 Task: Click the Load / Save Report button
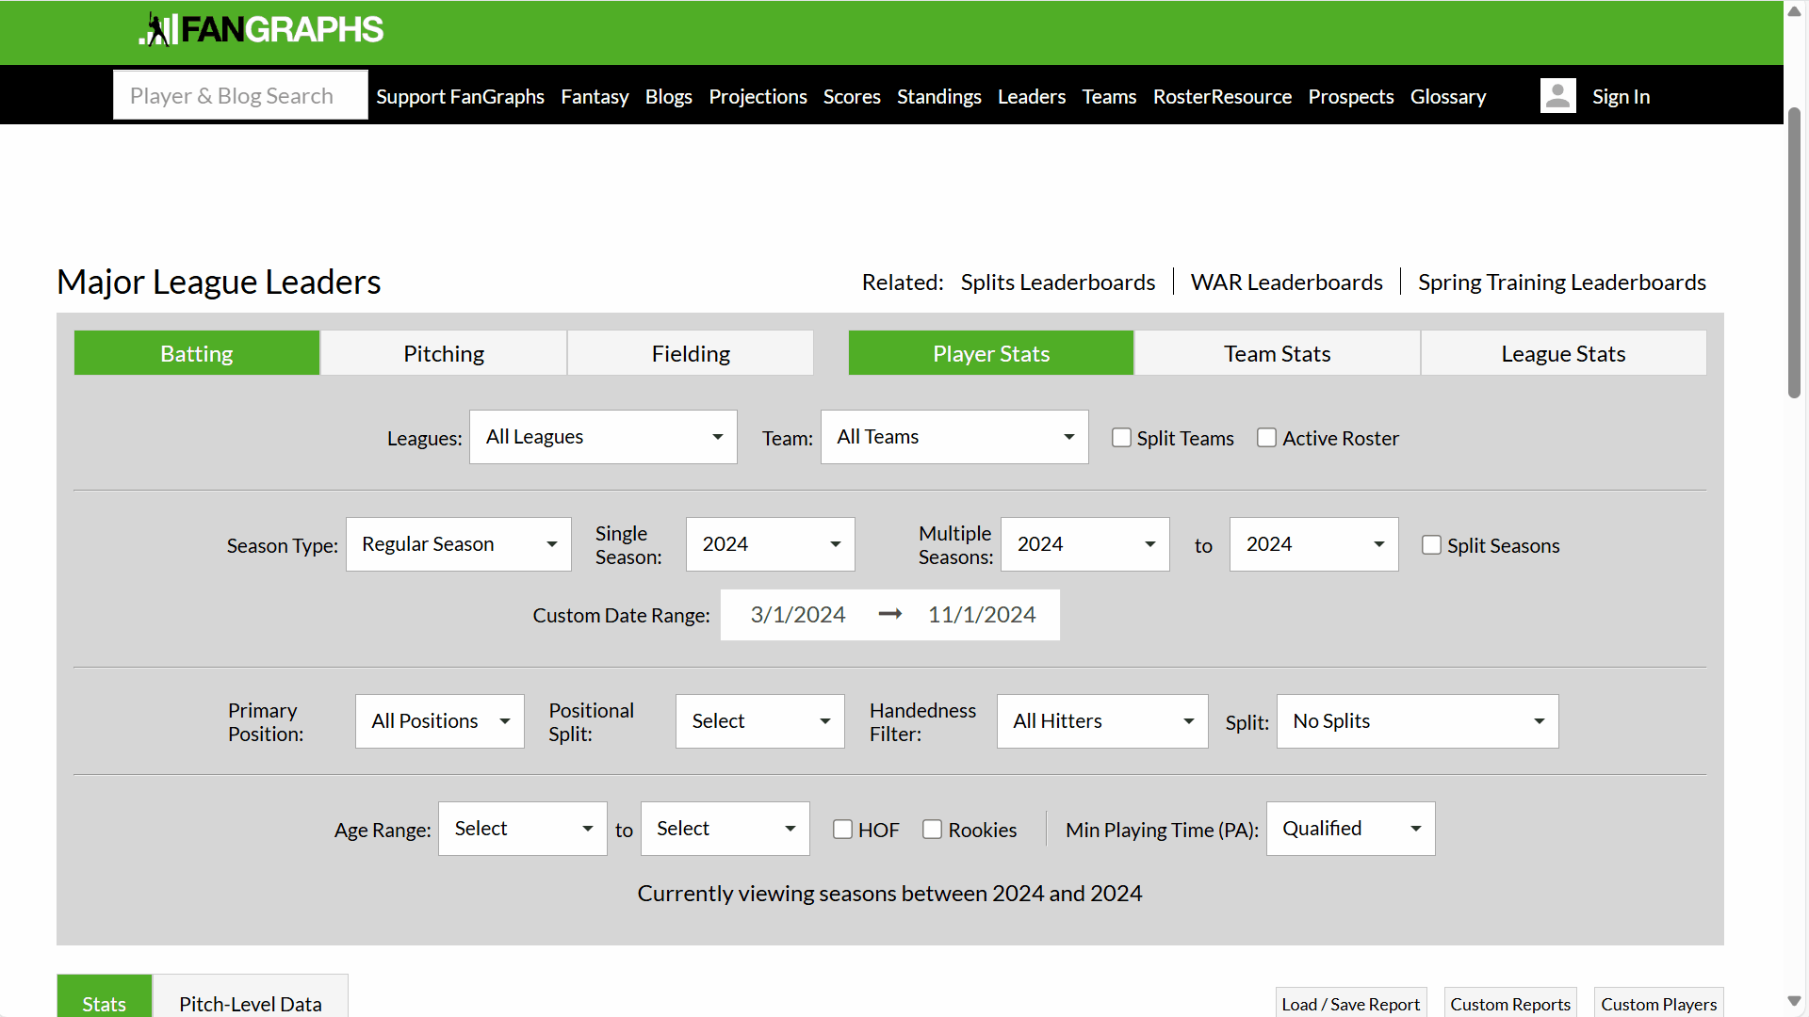click(x=1350, y=1004)
